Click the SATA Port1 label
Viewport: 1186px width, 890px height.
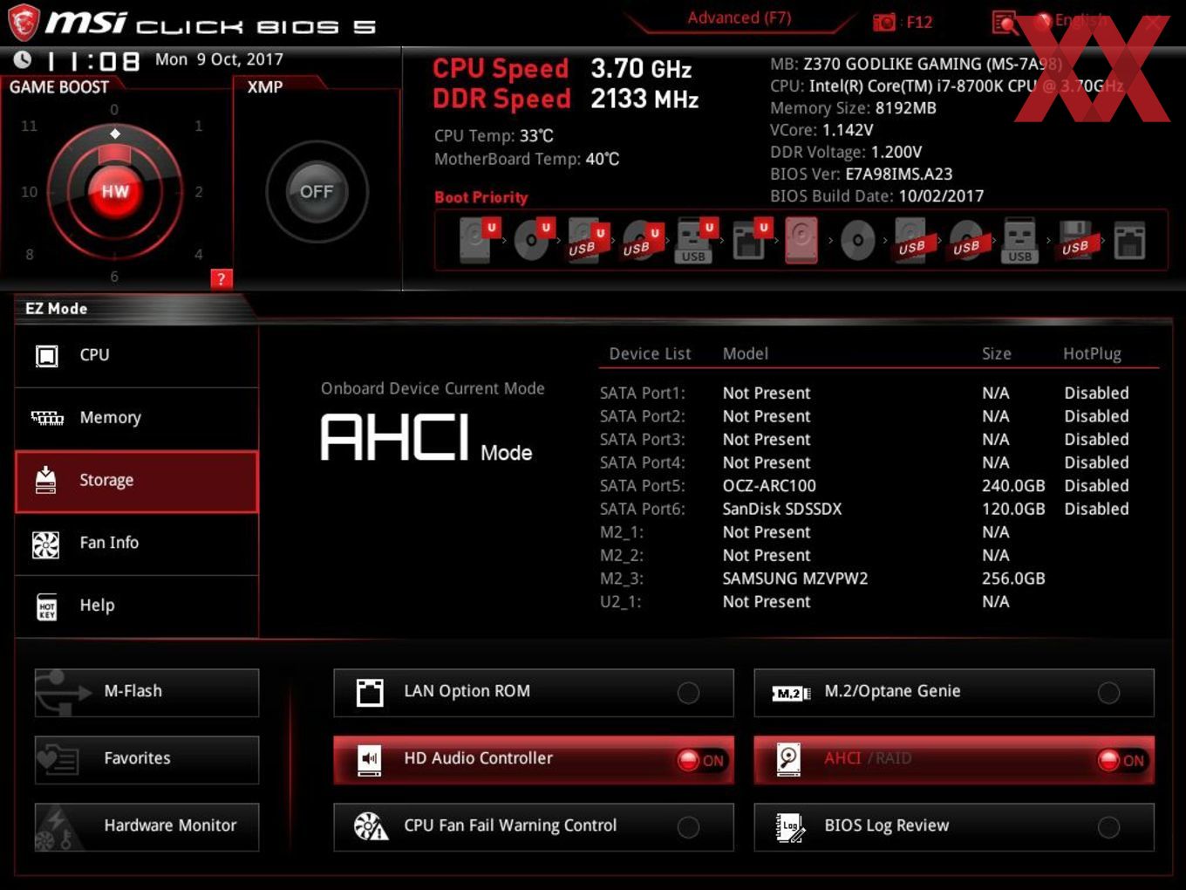pos(643,394)
